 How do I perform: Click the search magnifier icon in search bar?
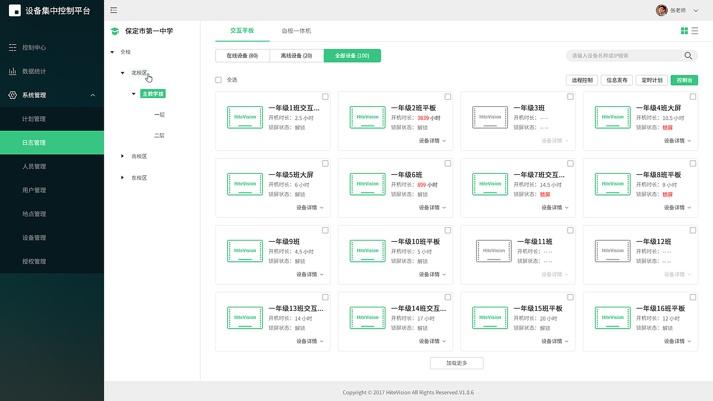coord(688,56)
